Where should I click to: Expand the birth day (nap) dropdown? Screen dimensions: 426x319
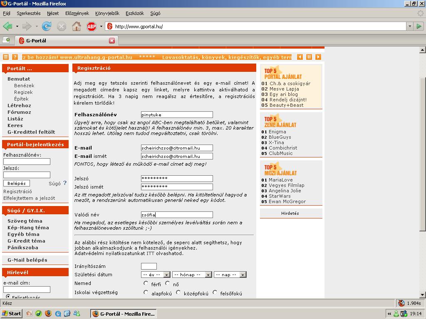(230, 275)
